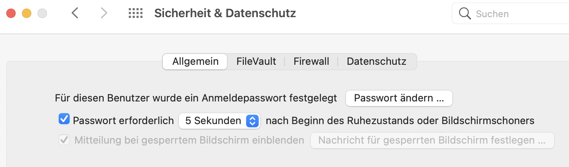Click the gray zoom window button
Viewport: 569px width, 167px height.
[x=42, y=14]
